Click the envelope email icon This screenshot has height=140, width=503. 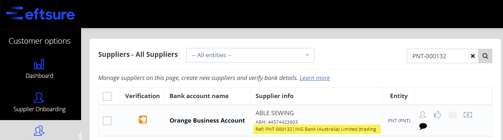[x=452, y=115]
